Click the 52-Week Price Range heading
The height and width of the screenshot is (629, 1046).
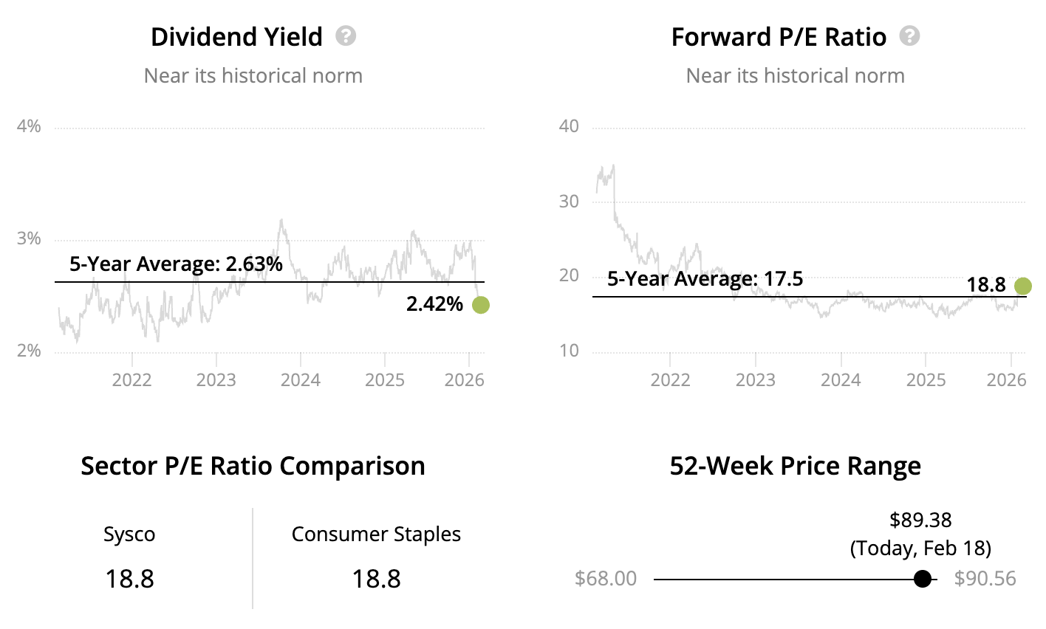[795, 467]
